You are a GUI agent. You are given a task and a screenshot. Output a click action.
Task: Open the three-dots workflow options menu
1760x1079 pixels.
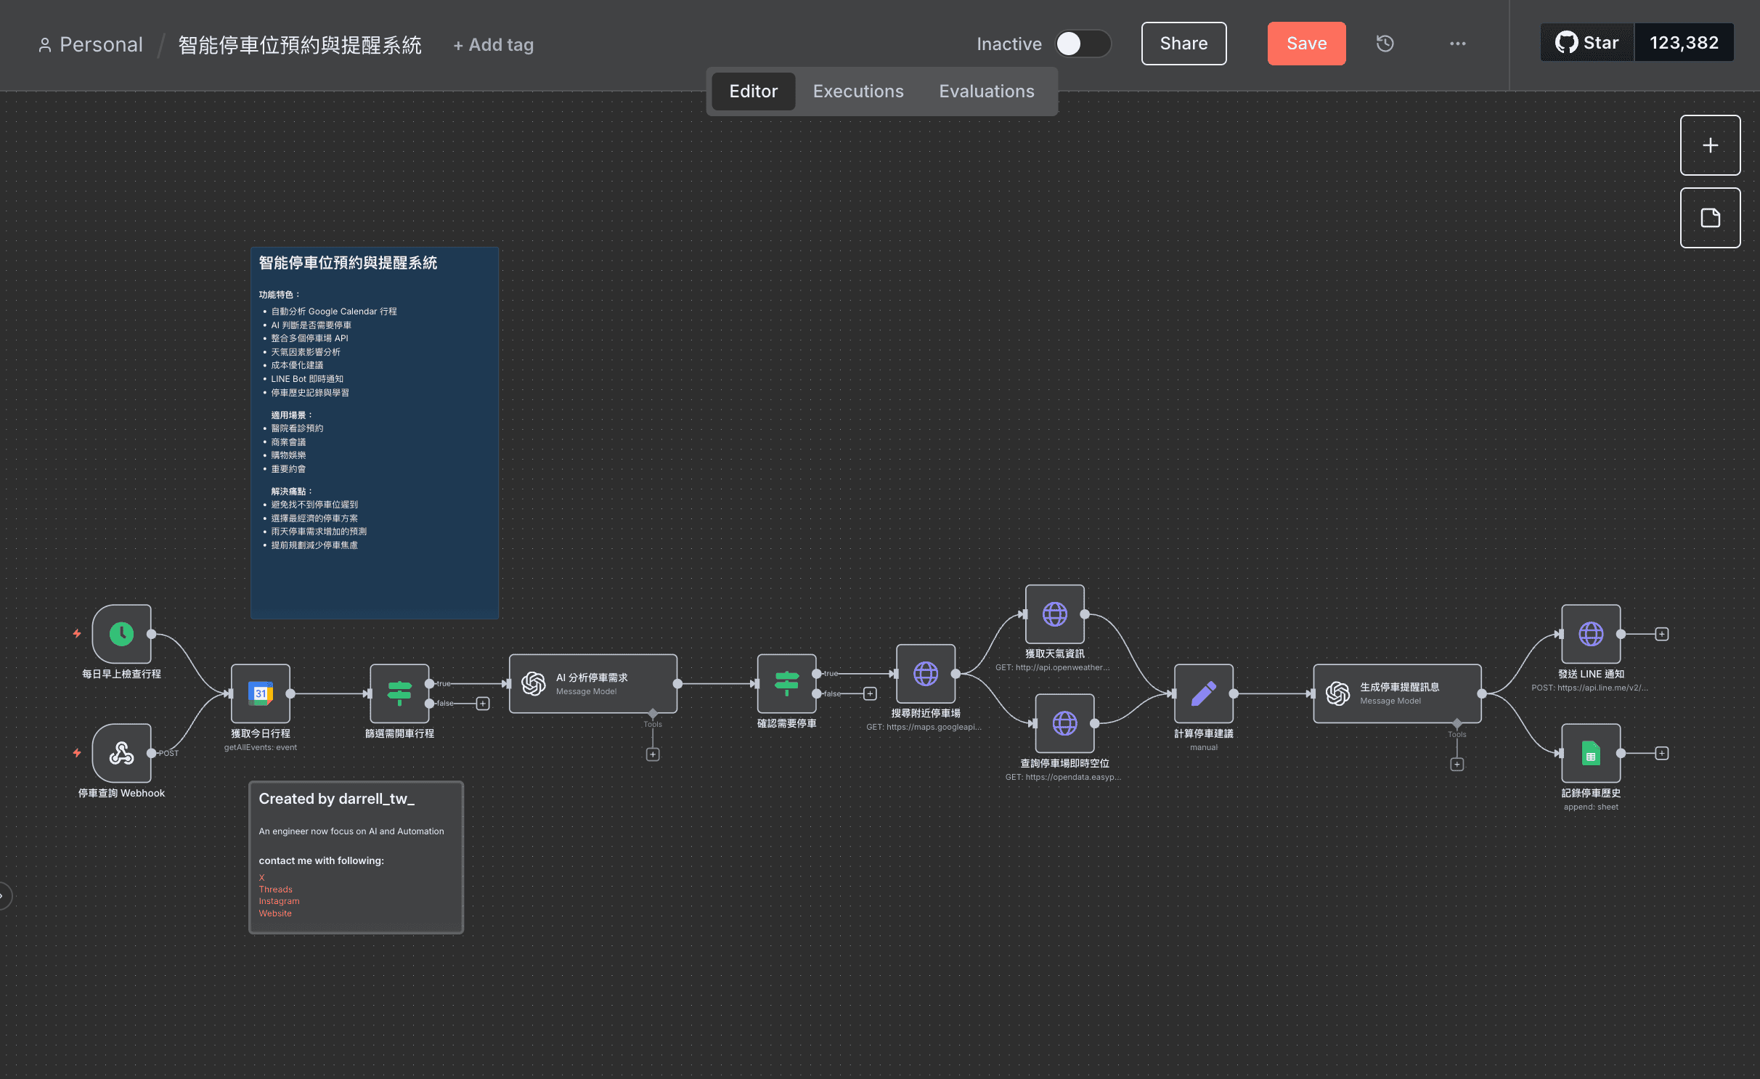1457,44
